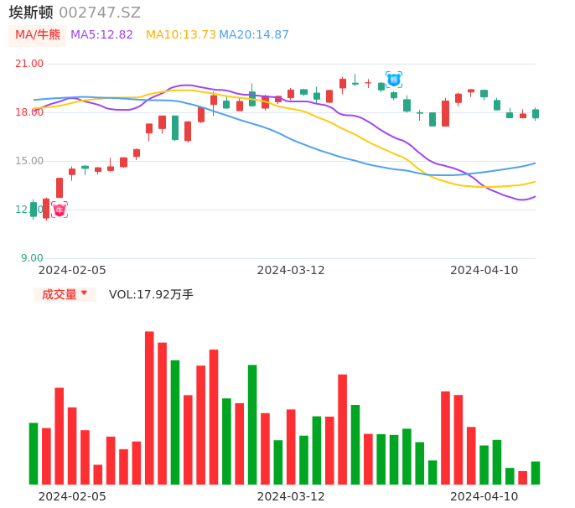The width and height of the screenshot is (575, 508).
Task: Click the tallest red volume bar
Action: click(149, 407)
